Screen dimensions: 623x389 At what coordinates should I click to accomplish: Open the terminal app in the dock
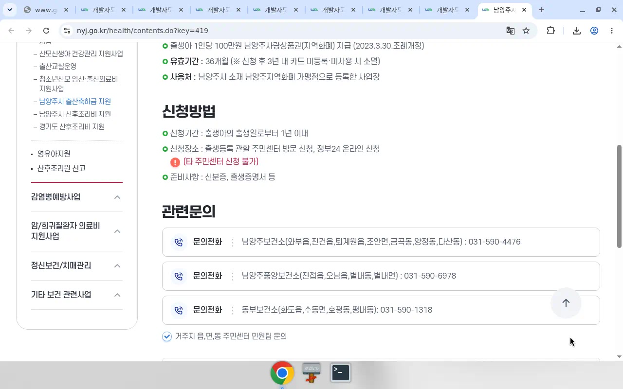click(341, 372)
